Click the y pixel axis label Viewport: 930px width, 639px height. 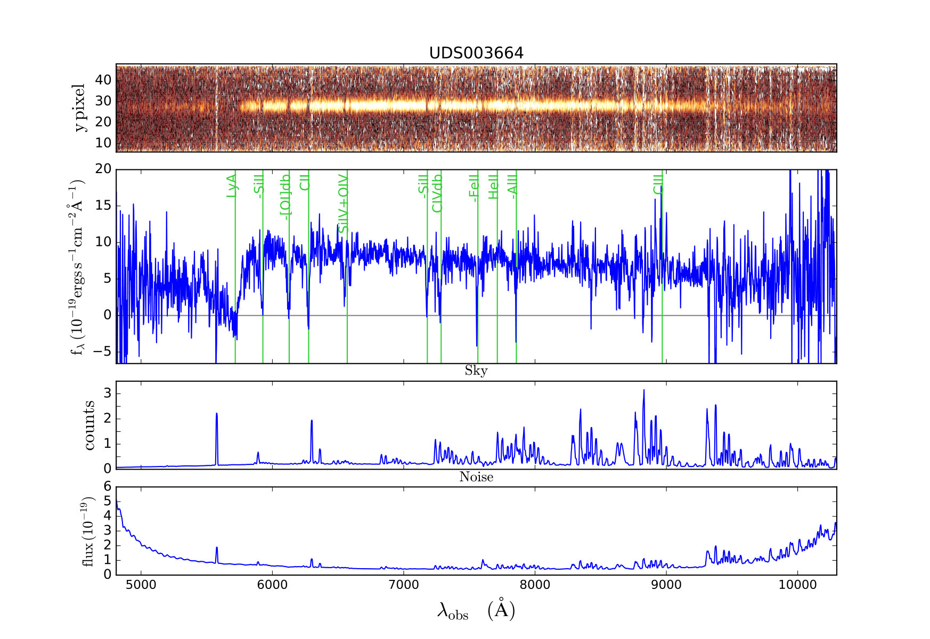coord(79,108)
